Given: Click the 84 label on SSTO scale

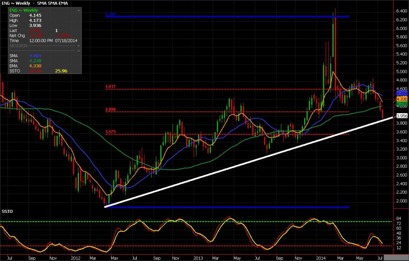Looking at the screenshot, I should (399, 218).
